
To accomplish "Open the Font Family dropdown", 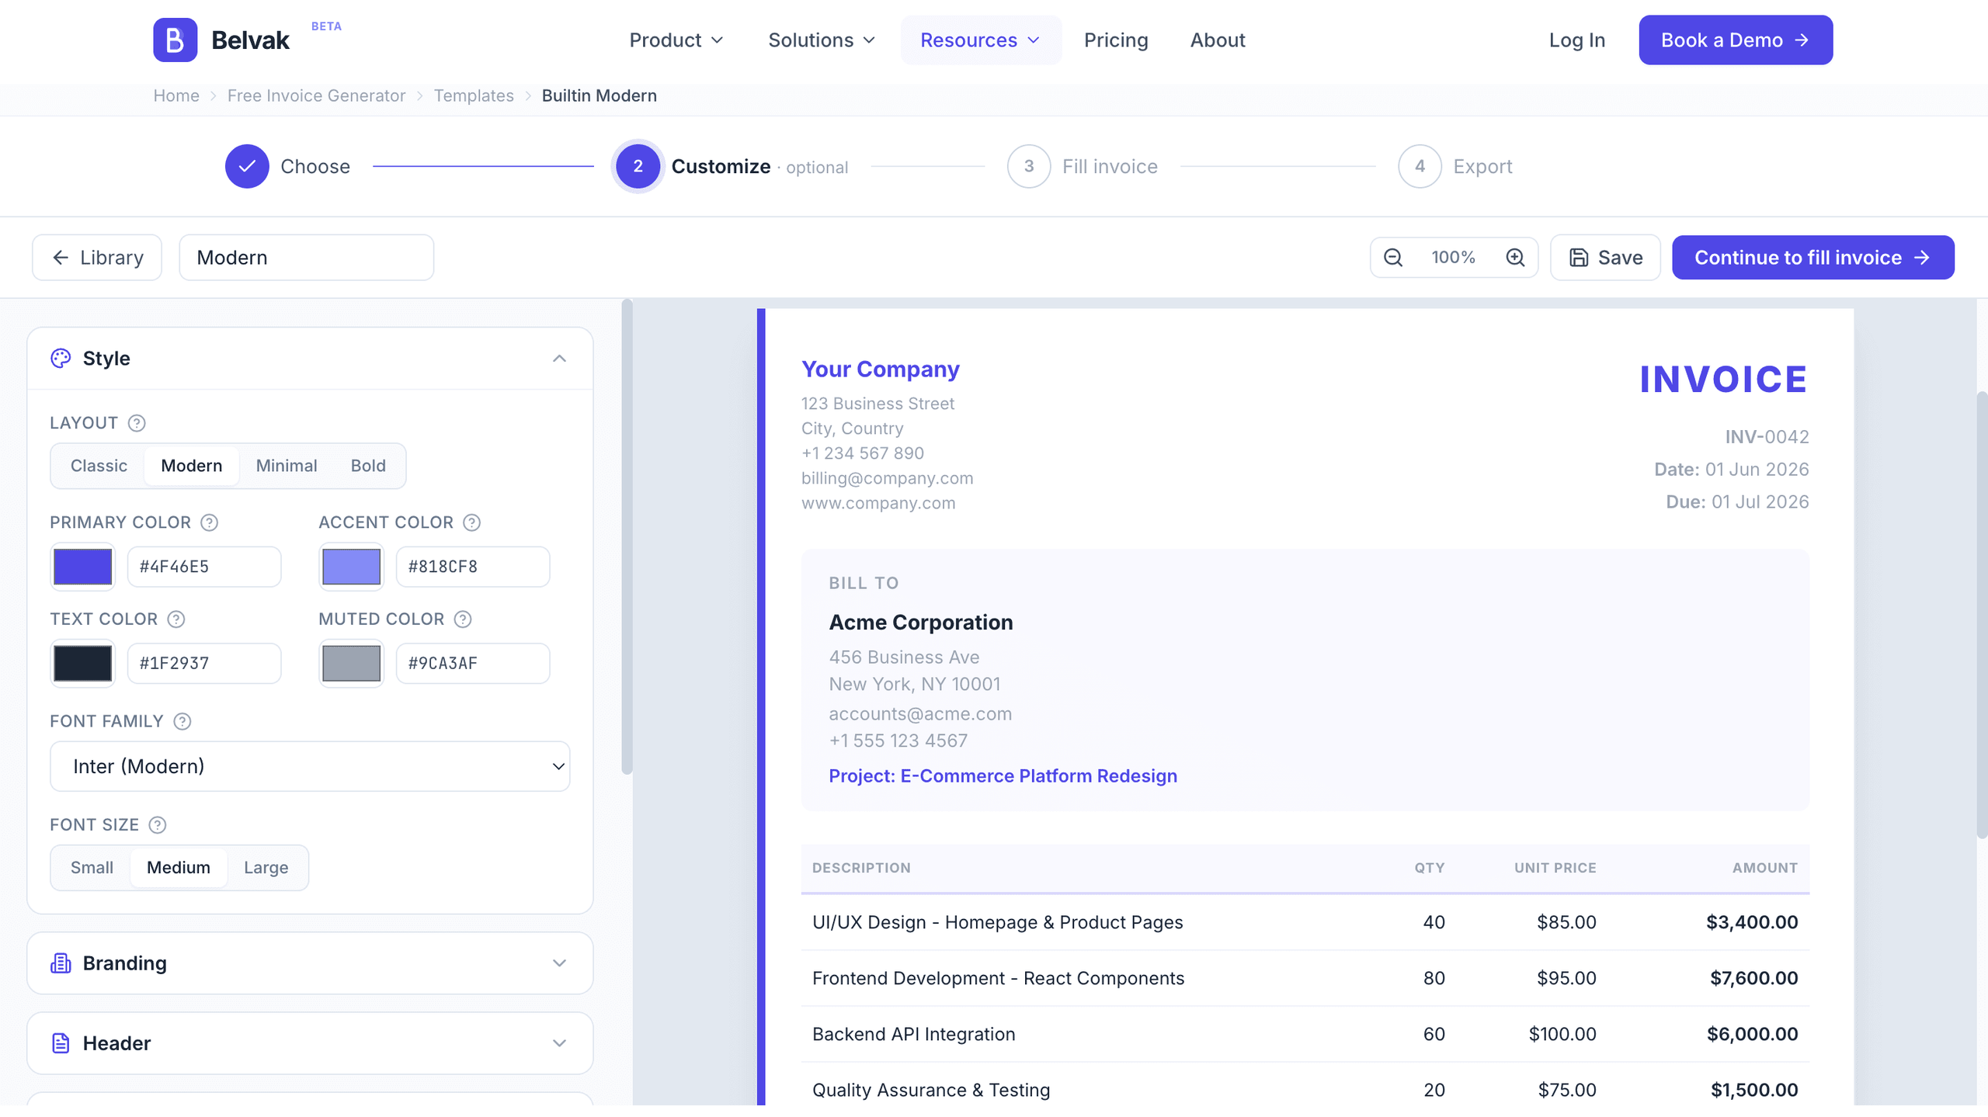I will click(x=310, y=767).
